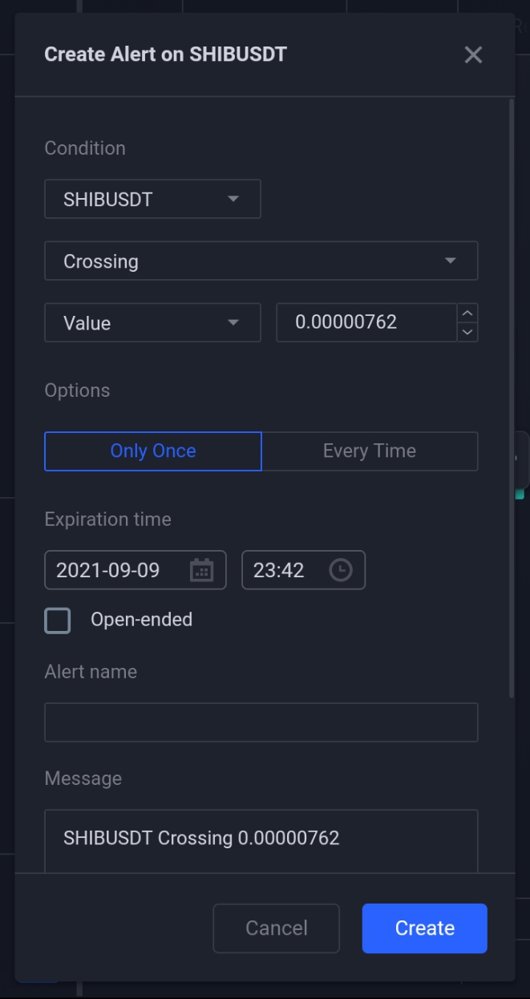Increase the alert value with up arrow
The width and height of the screenshot is (530, 999).
click(x=468, y=313)
